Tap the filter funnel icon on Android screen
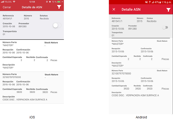This screenshot has width=173, height=120. coord(168,10)
